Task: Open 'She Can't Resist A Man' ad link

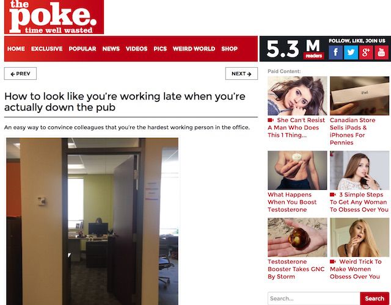Action: [296, 127]
